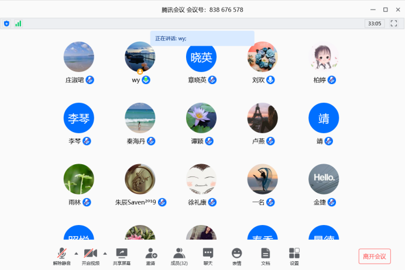Open the 设置 settings icon

[294, 254]
